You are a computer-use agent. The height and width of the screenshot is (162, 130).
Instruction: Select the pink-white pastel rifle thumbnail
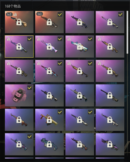(49, 46)
